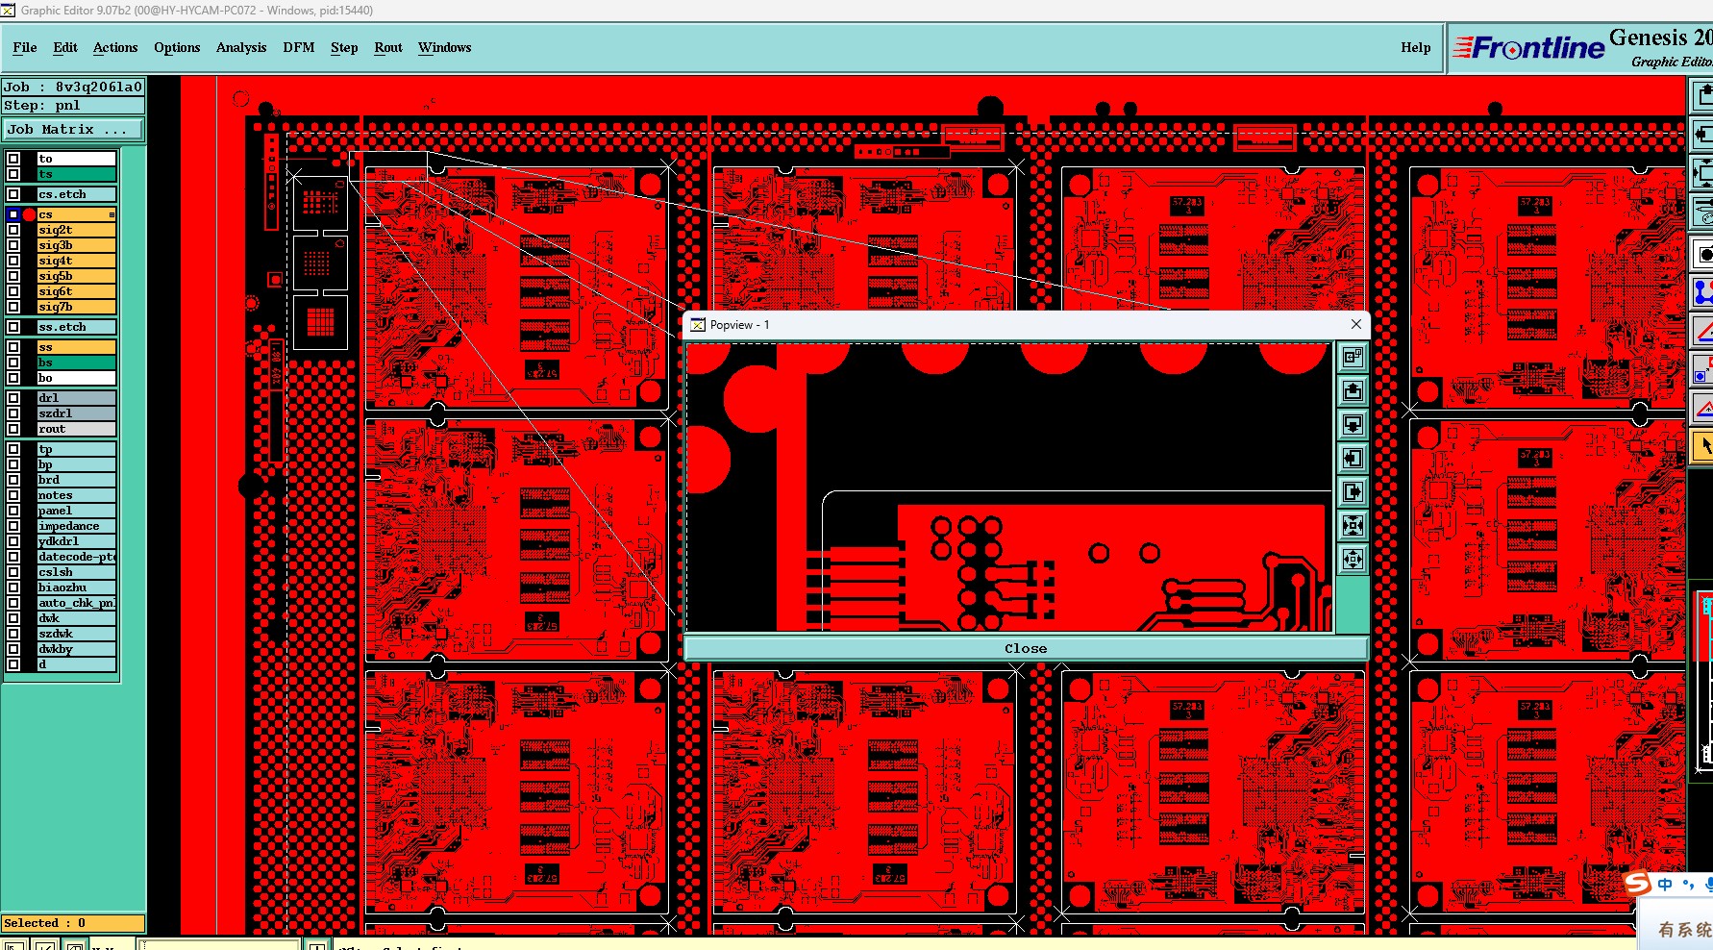Open the Rout menu
Image resolution: width=1713 pixels, height=950 pixels.
pos(388,47)
